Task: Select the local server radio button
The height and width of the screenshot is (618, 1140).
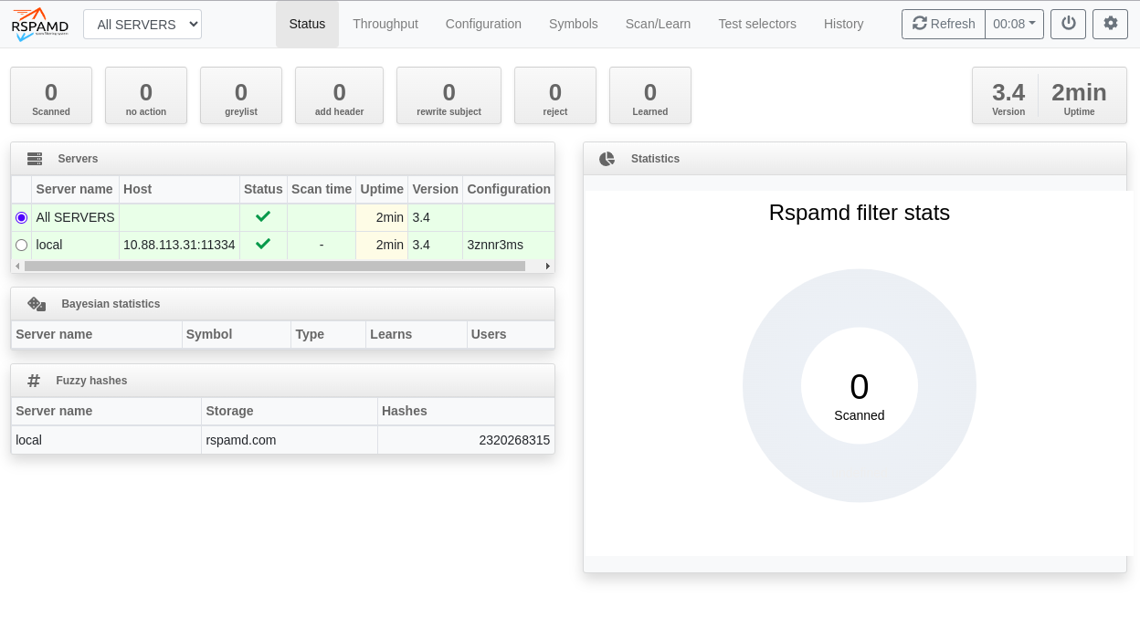Action: [x=22, y=245]
